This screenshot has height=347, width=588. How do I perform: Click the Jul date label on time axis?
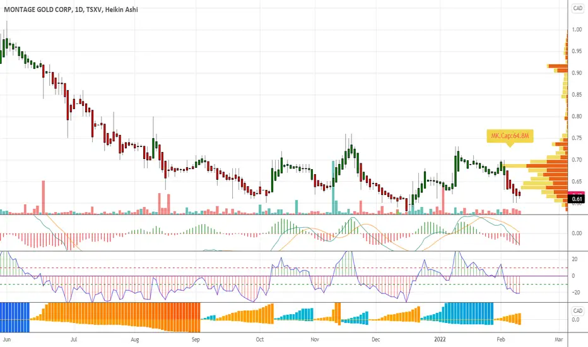(x=74, y=339)
